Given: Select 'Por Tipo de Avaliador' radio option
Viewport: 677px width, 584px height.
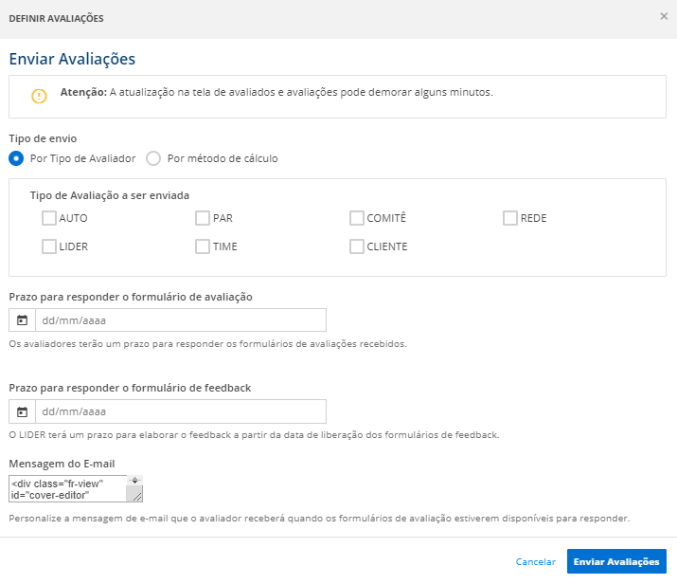Looking at the screenshot, I should [x=16, y=158].
